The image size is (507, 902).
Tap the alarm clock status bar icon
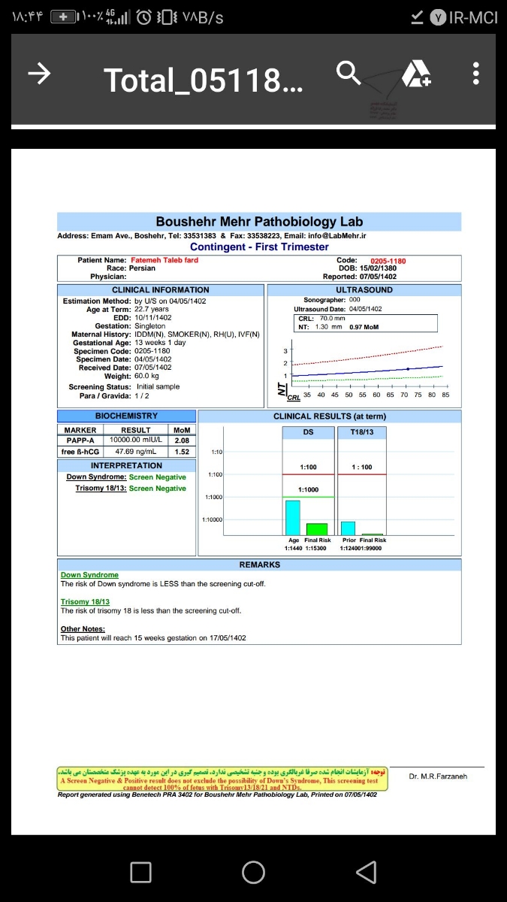coord(146,17)
